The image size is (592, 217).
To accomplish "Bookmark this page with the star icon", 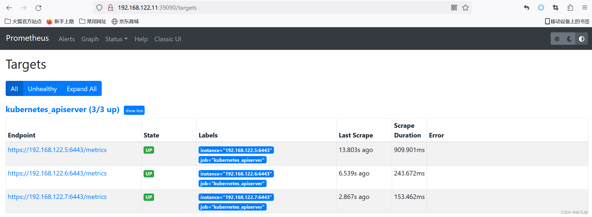I will point(465,8).
